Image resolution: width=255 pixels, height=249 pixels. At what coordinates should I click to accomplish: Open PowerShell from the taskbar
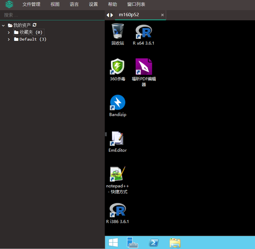[x=154, y=242]
